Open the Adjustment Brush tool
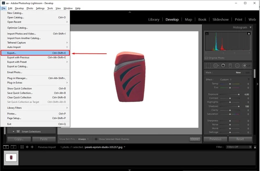The width and height of the screenshot is (260, 171). click(x=245, y=65)
